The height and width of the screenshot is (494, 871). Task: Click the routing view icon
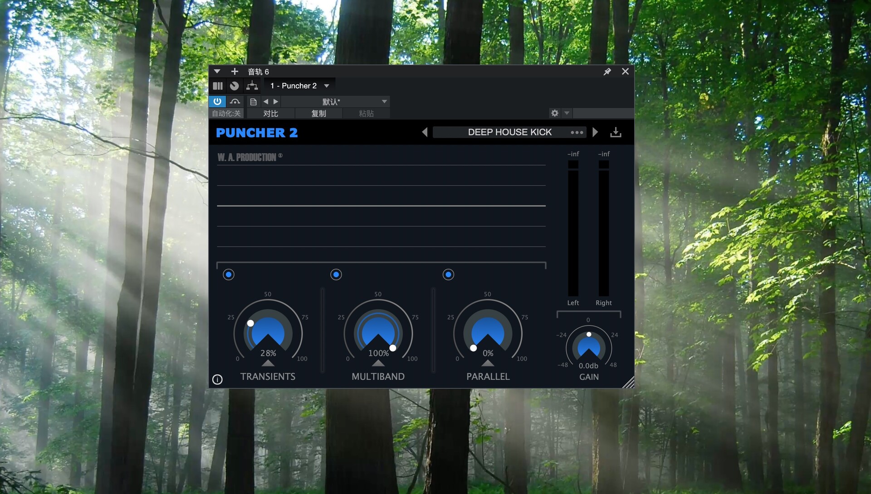tap(252, 86)
